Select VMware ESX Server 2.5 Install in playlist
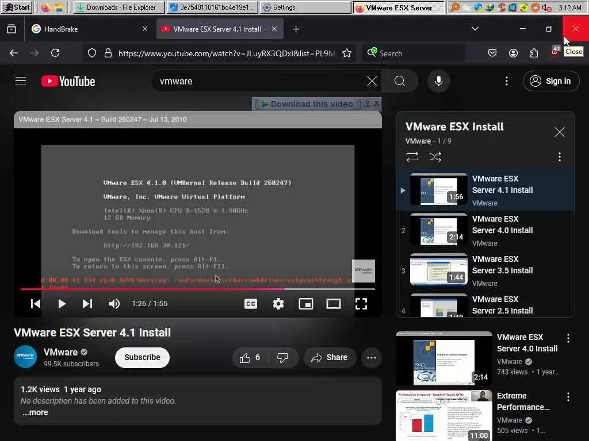Screen dimensions: 589x441 click(485, 305)
